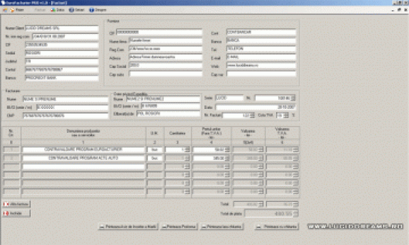
Task: Click the empty field beside Cap subs
Action: pyautogui.click(x=166, y=74)
